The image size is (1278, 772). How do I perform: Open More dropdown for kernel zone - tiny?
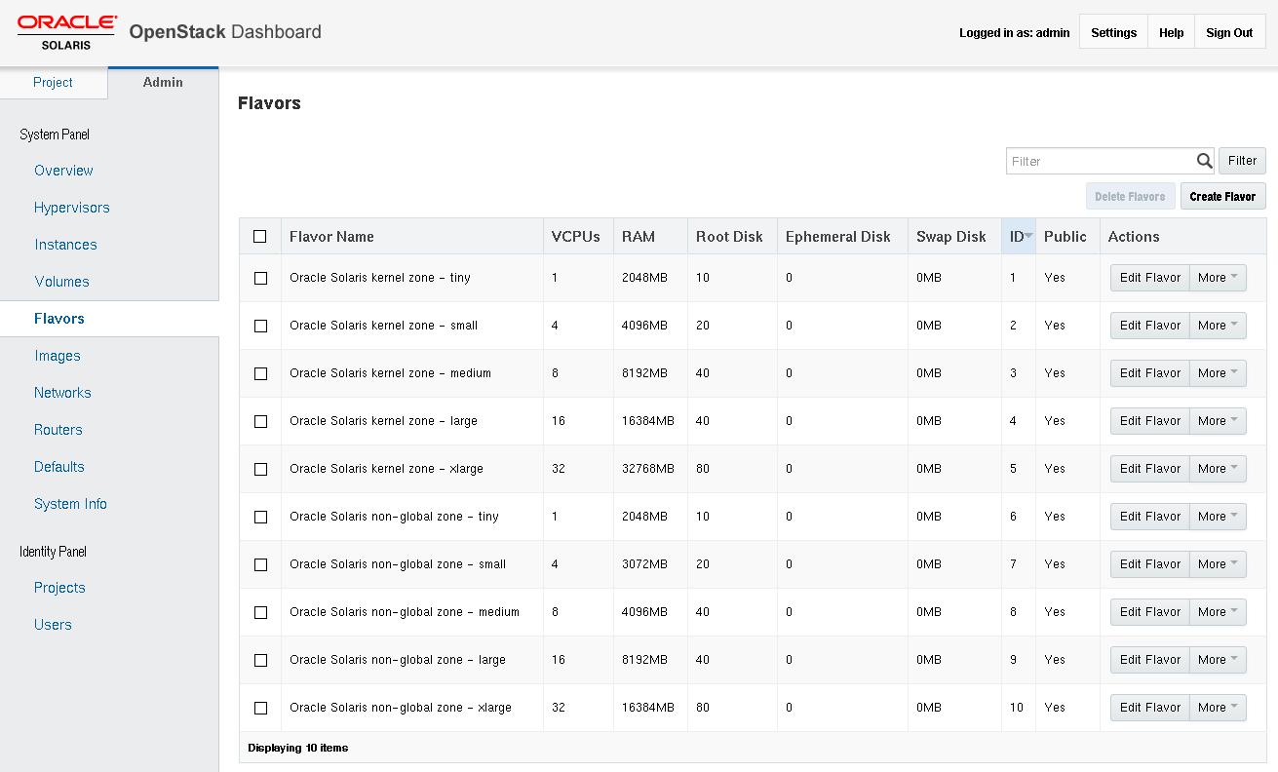(x=1219, y=278)
